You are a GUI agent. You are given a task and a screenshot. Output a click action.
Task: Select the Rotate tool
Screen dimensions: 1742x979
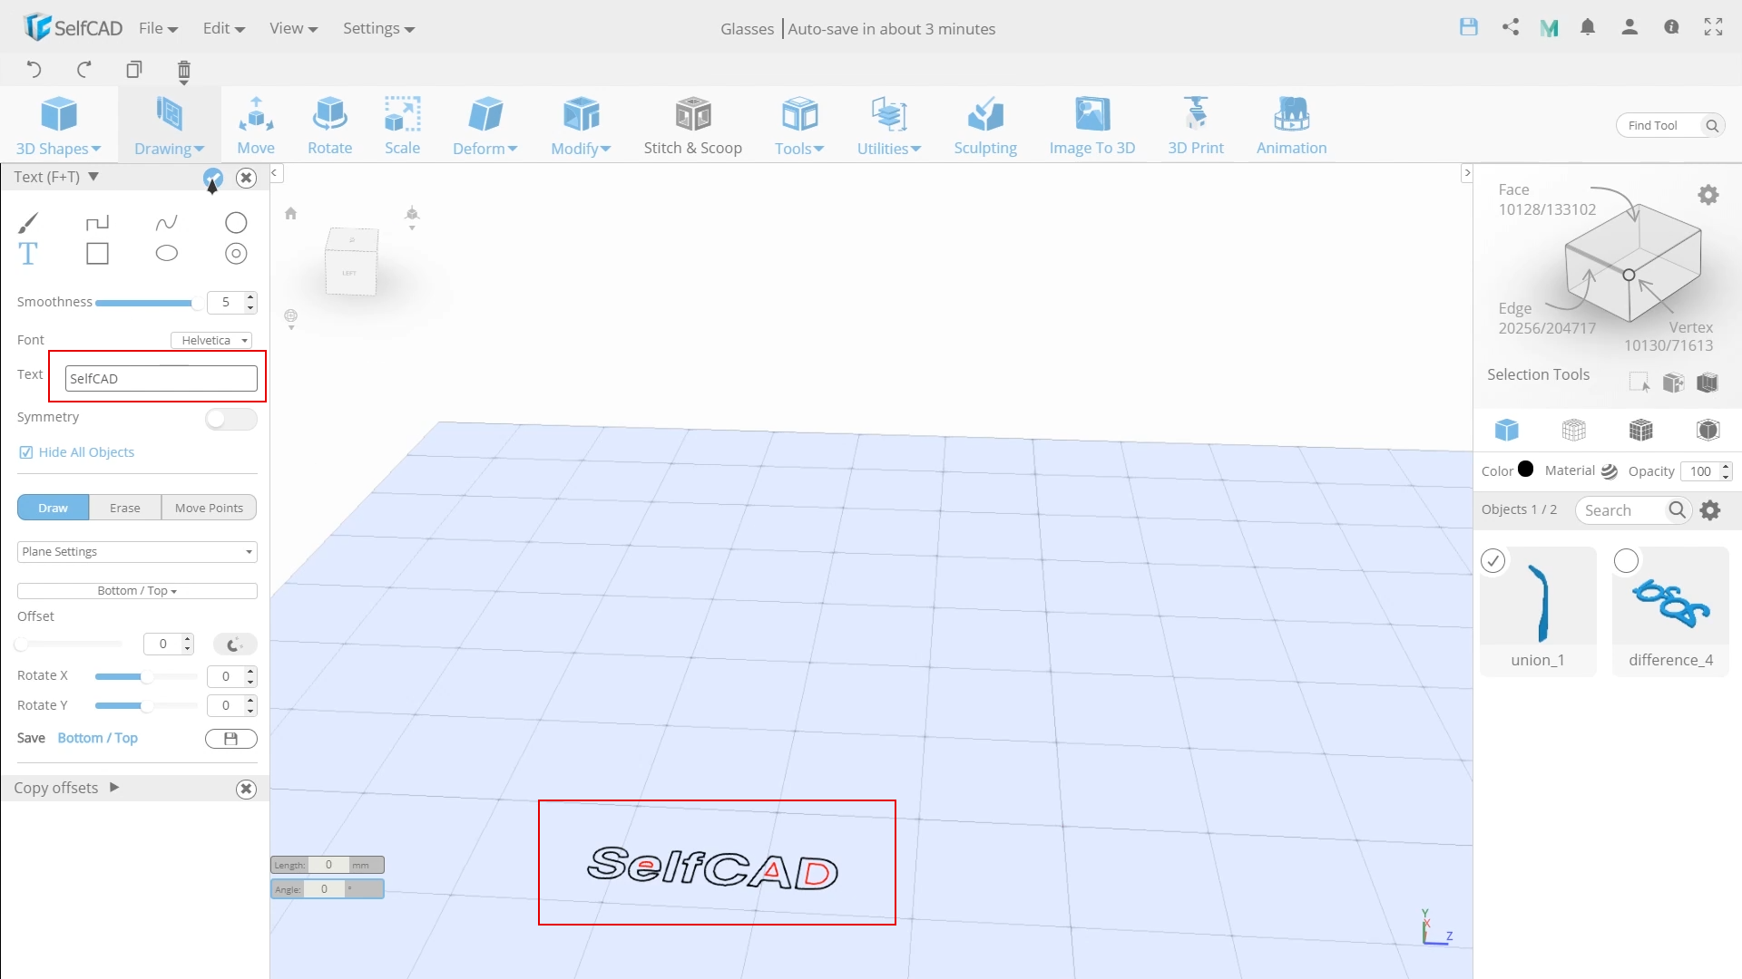[329, 125]
